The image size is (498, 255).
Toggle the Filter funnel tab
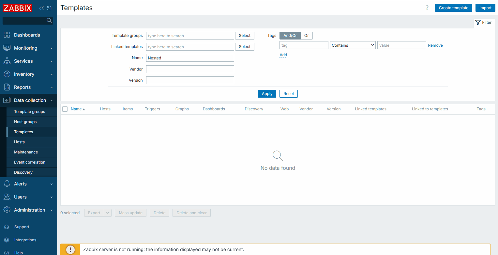point(484,23)
